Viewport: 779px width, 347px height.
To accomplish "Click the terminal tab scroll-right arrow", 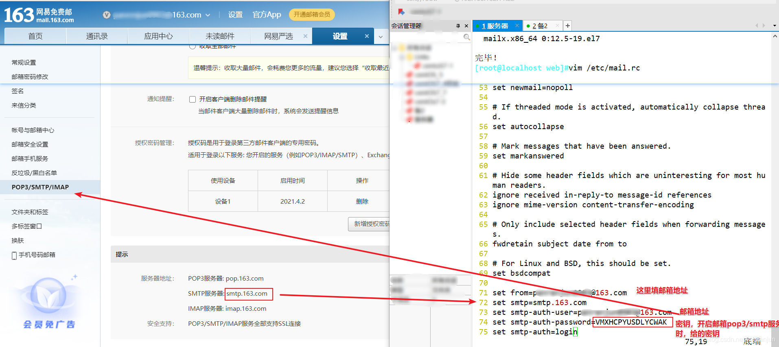I will click(764, 25).
